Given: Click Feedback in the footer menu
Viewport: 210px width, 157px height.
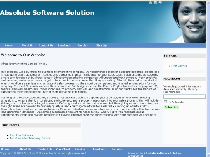Looking at the screenshot, I should coord(100,149).
